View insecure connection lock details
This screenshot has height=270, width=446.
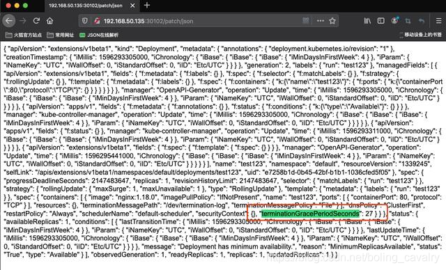pyautogui.click(x=97, y=21)
